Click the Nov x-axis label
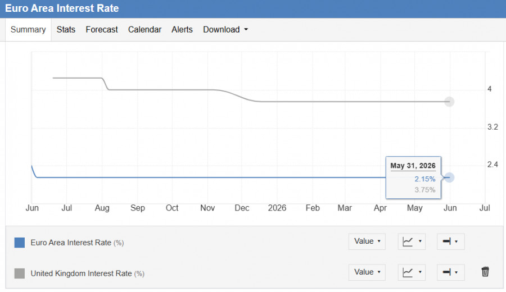Screen dimensions: 506x292 [x=207, y=208]
